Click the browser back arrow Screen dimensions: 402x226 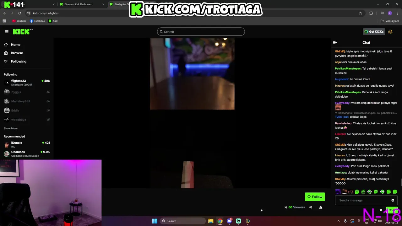4,13
